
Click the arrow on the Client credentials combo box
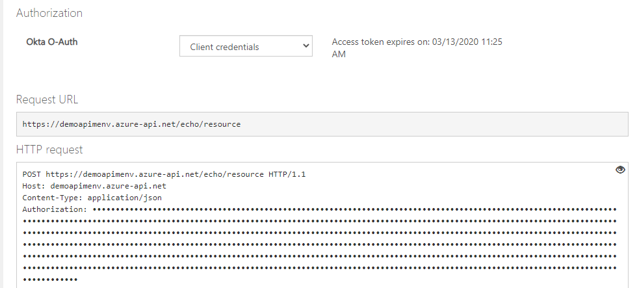(306, 46)
